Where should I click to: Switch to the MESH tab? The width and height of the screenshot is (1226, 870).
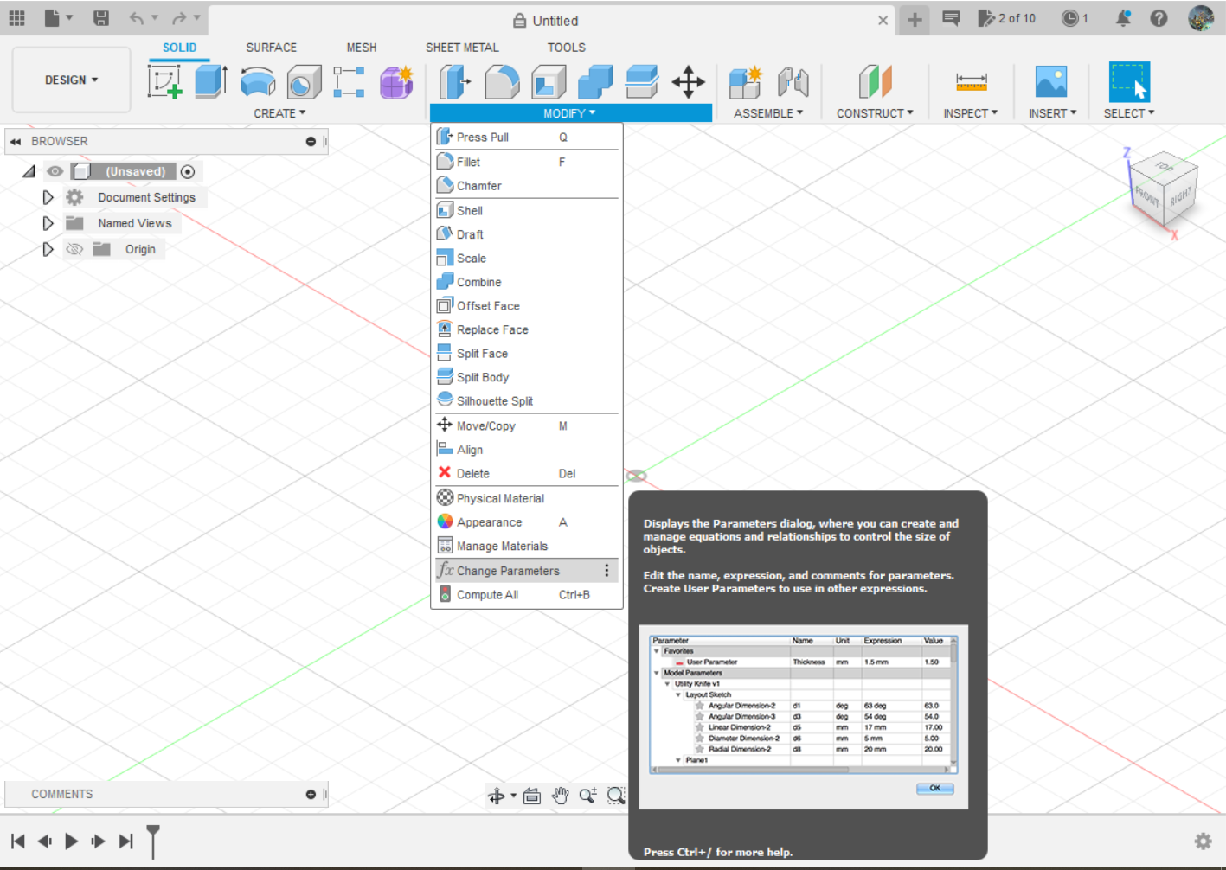point(362,48)
